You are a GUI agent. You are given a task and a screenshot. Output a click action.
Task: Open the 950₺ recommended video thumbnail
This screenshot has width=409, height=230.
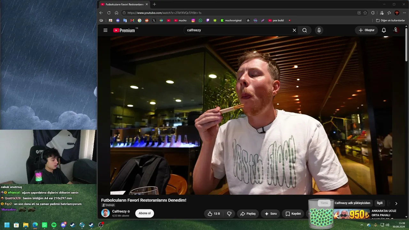(x=351, y=214)
